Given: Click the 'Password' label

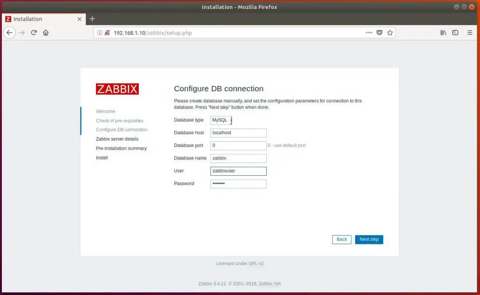Looking at the screenshot, I should pos(184,184).
